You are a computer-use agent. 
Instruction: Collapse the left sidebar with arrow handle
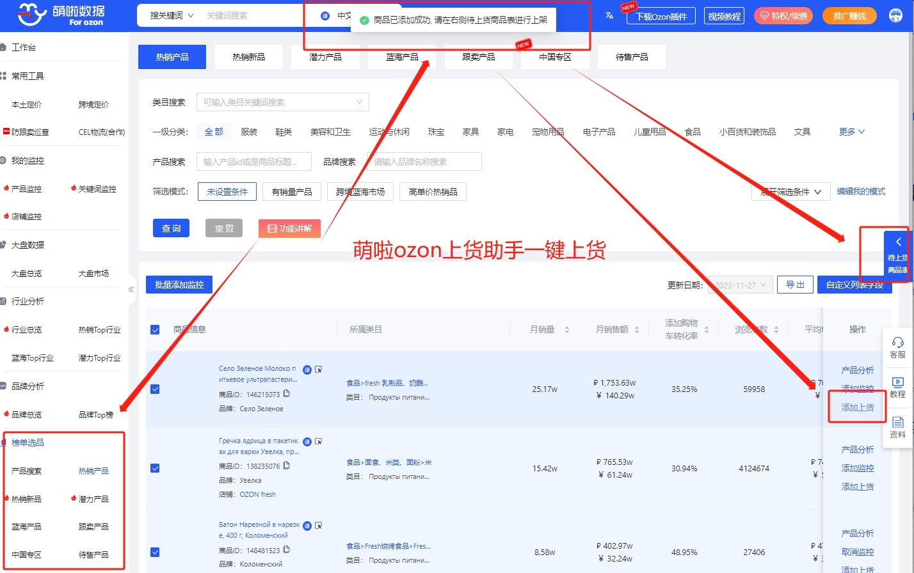[131, 289]
